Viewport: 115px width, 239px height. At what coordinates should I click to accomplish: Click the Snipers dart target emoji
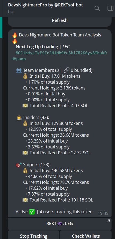click(x=19, y=165)
